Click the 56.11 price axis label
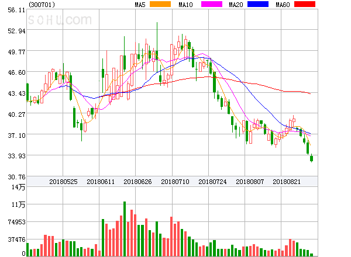351x257 pixels. pos(16,10)
